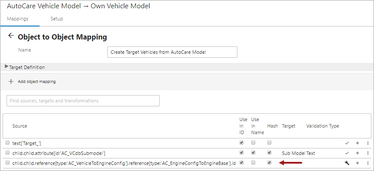Click the wrench icon on EngineConfig reference row
This screenshot has height=171, width=374.
[347, 163]
